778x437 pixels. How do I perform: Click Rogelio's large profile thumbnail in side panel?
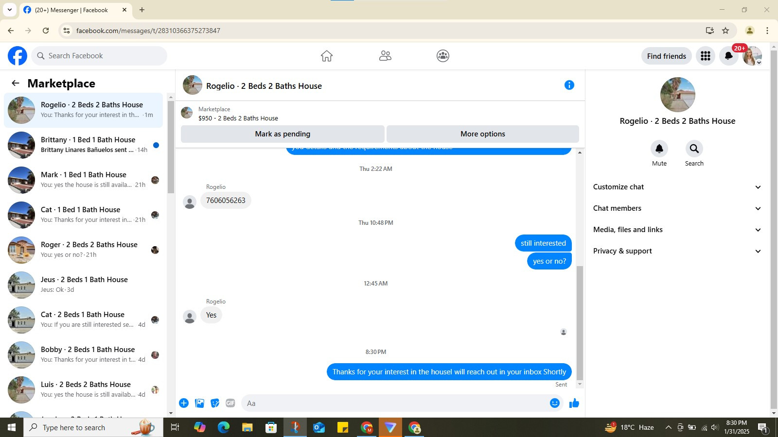pyautogui.click(x=677, y=95)
